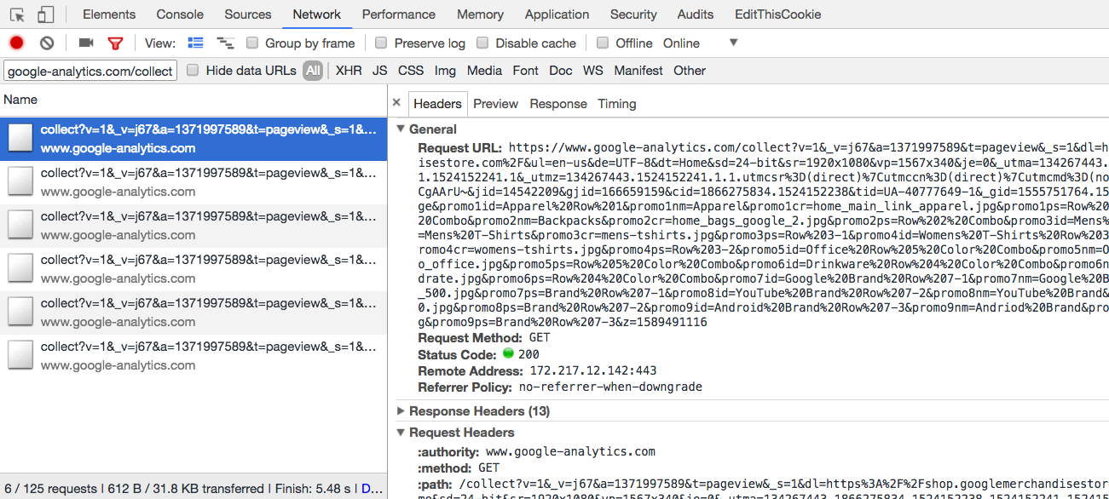Select the All filter type
The height and width of the screenshot is (499, 1109).
point(313,71)
